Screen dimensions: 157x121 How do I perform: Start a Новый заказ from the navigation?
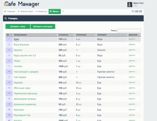click(x=25, y=11)
